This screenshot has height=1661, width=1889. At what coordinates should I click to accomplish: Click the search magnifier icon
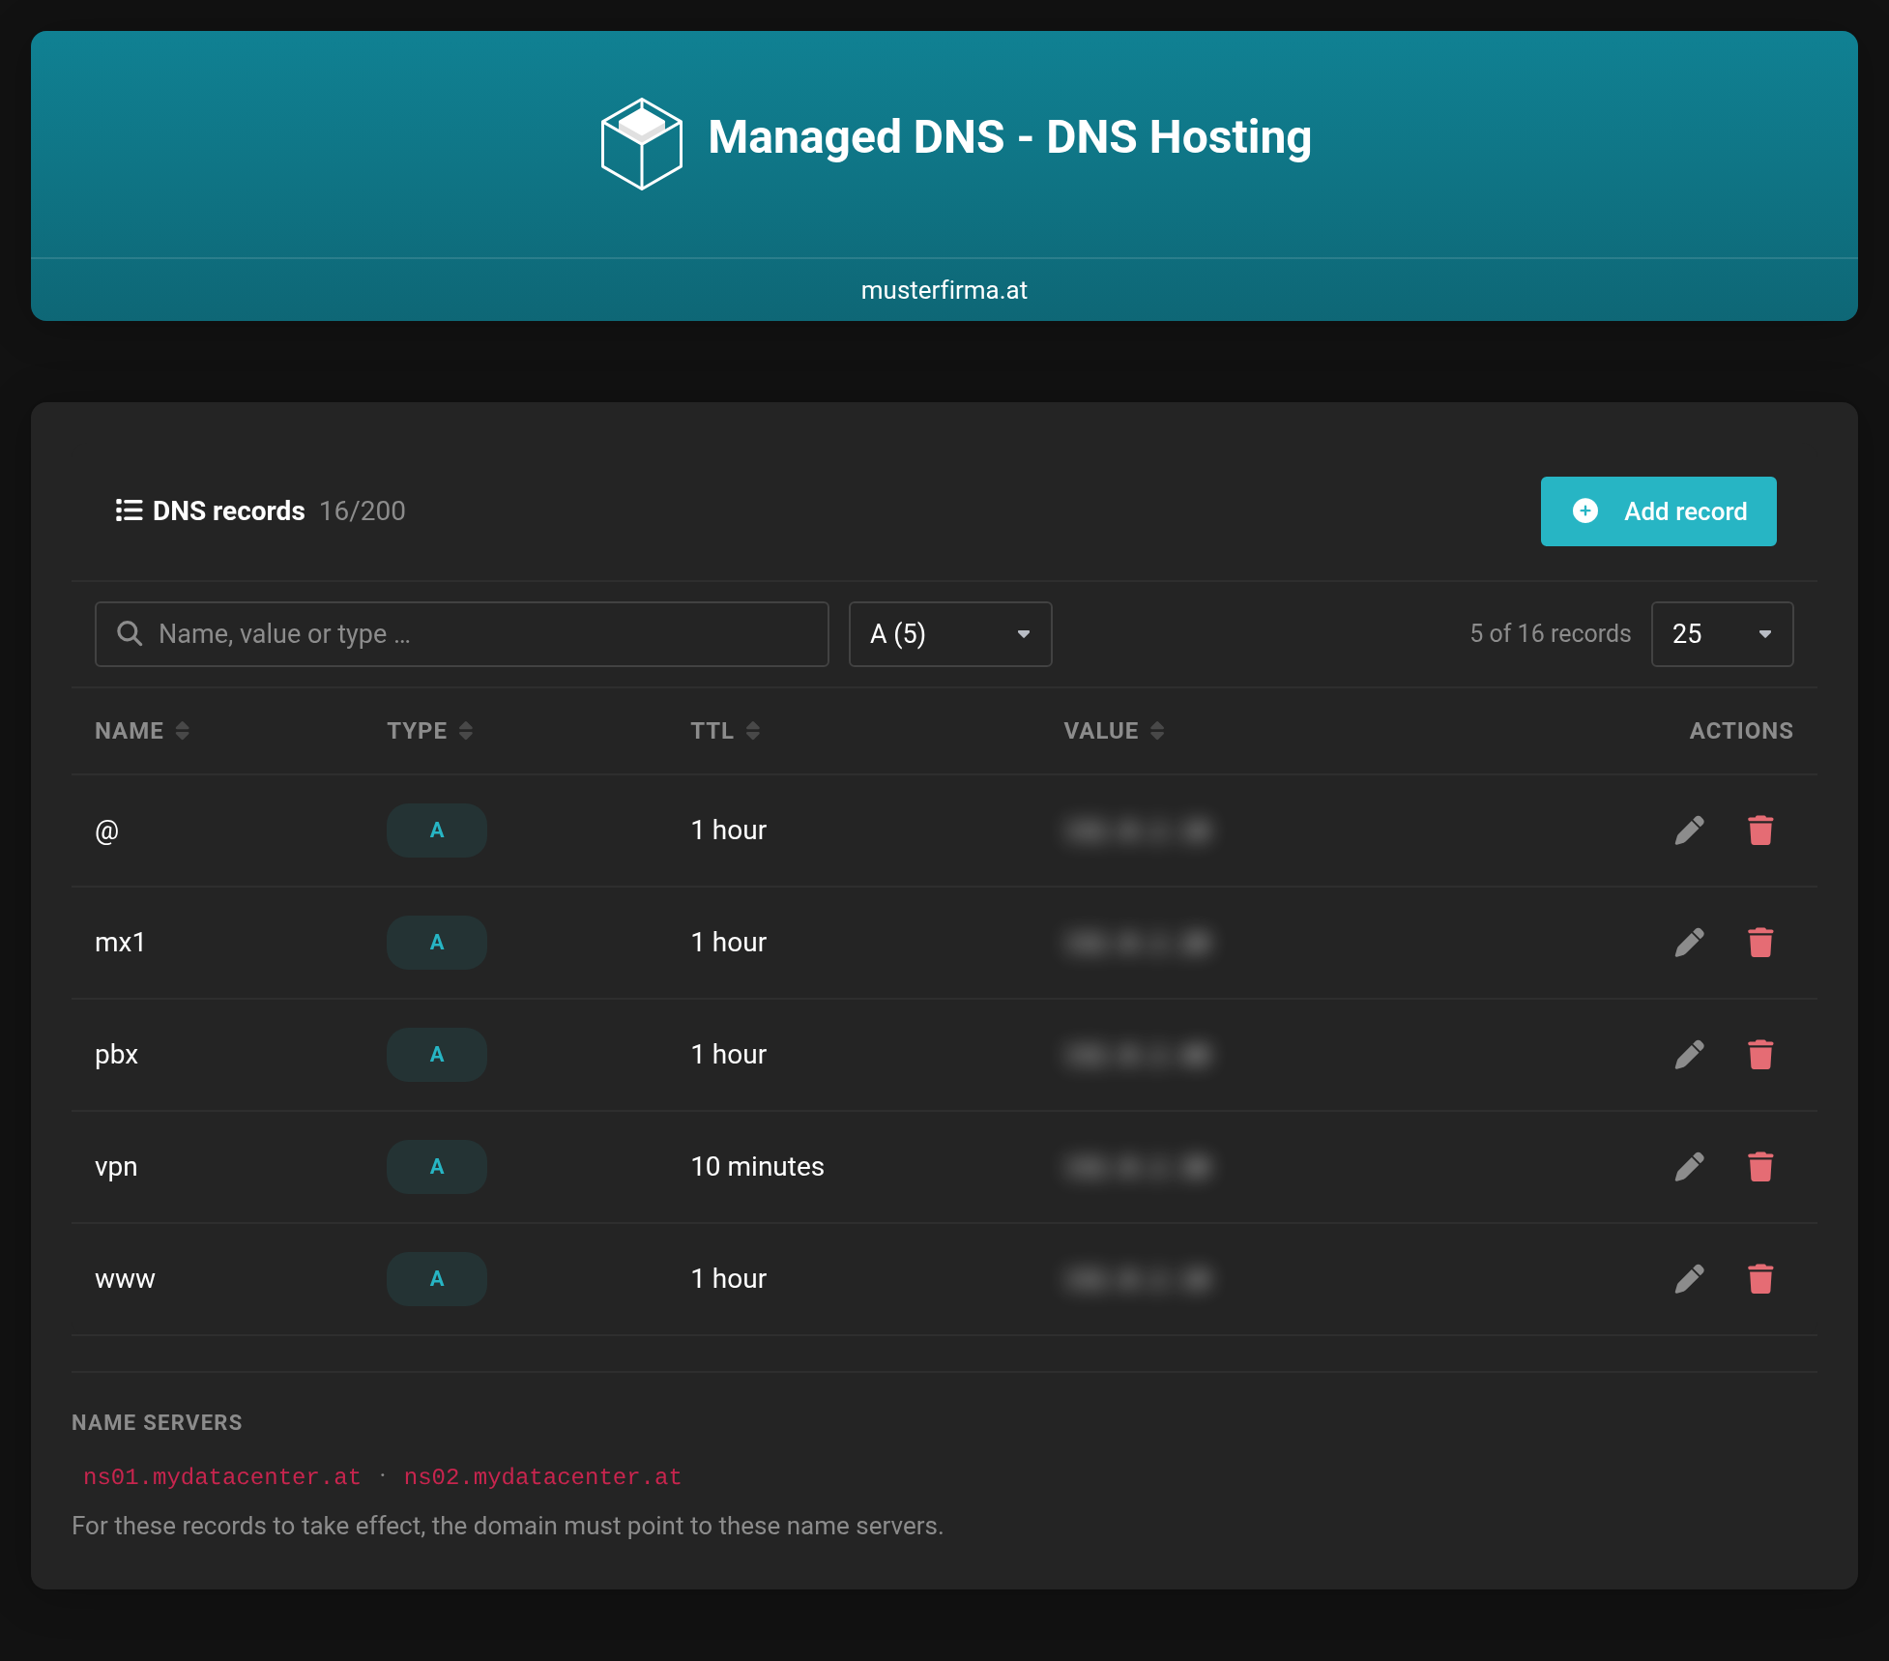[130, 633]
